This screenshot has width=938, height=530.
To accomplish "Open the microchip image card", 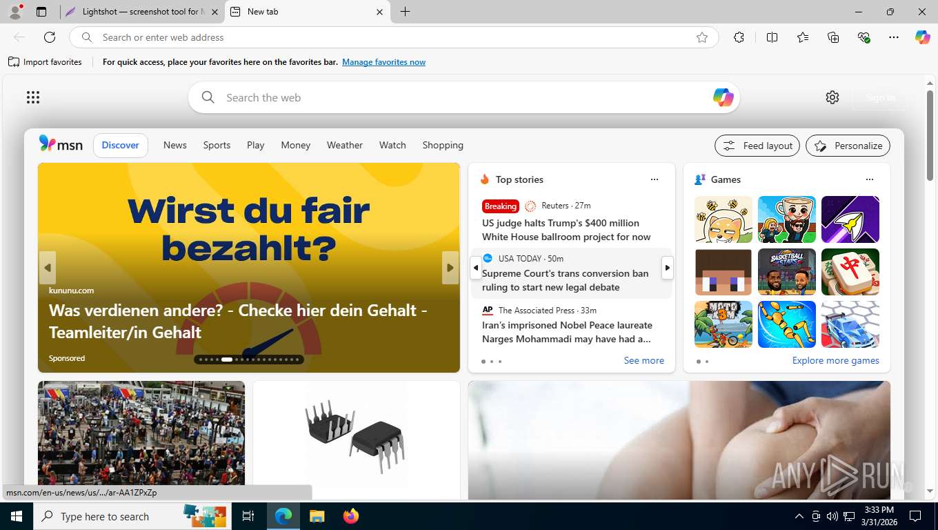I will (357, 440).
